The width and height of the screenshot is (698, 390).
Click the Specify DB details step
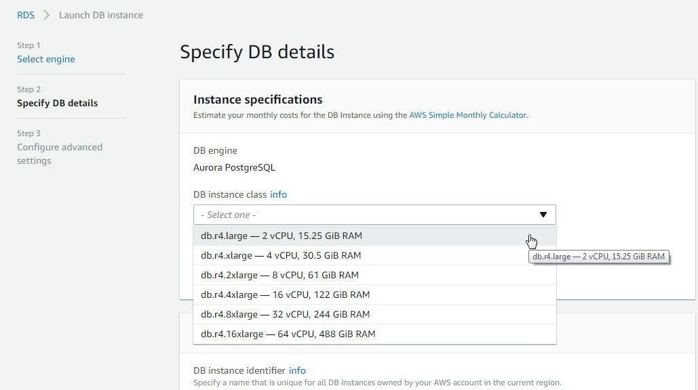(57, 103)
